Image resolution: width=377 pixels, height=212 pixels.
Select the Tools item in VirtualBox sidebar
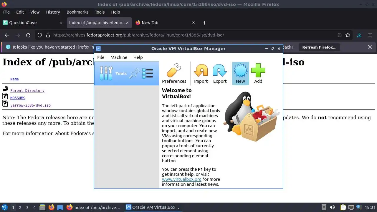[x=127, y=74]
